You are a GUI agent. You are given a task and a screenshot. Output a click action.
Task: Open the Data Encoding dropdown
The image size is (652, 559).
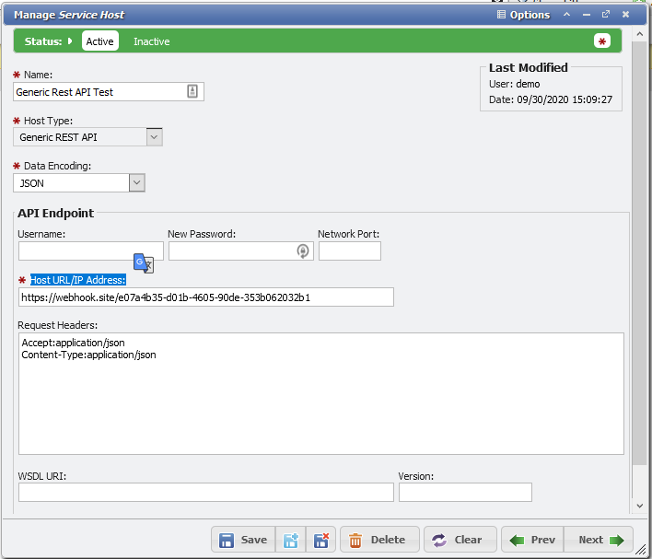(136, 183)
